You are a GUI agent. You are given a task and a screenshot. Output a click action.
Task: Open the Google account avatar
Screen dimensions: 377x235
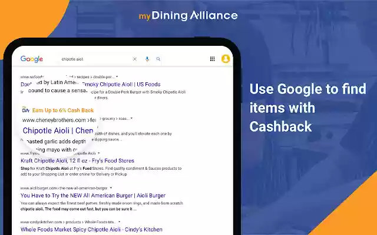(226, 59)
